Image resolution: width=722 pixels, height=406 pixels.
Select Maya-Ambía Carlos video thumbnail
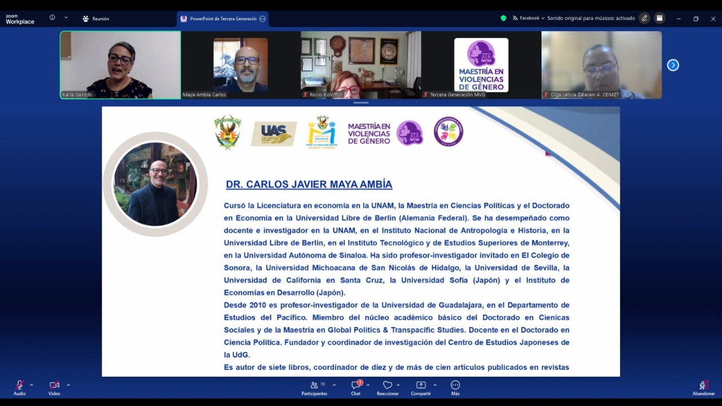[241, 65]
